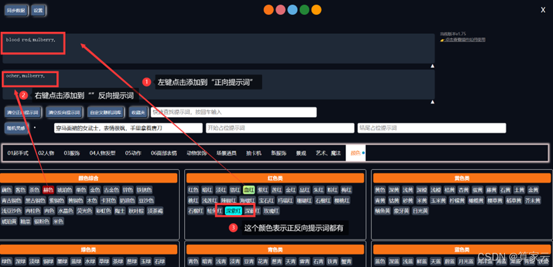Click the 同步数据 sync data button
This screenshot has height=267, width=553.
point(16,11)
